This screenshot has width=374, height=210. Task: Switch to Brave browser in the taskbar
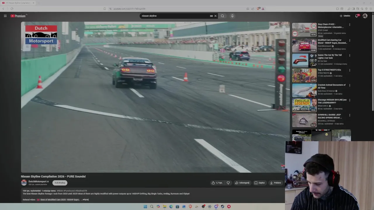click(190, 206)
